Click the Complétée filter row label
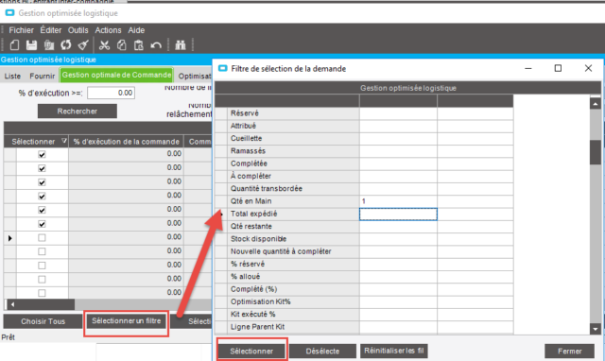This screenshot has height=361, width=605. click(249, 163)
